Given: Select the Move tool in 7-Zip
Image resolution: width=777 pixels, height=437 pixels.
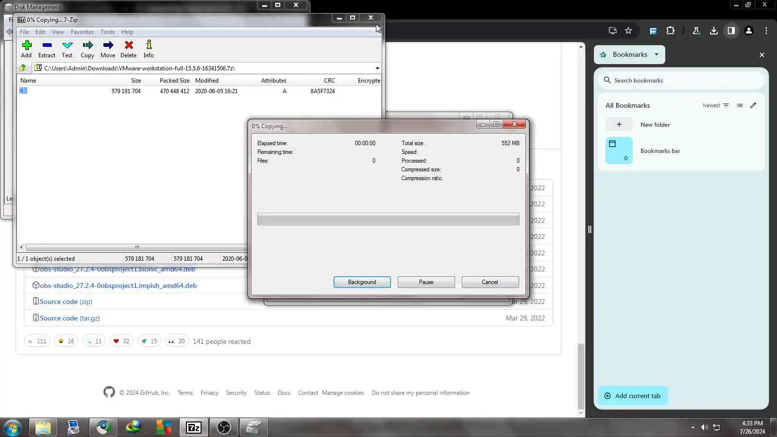Looking at the screenshot, I should click(108, 49).
